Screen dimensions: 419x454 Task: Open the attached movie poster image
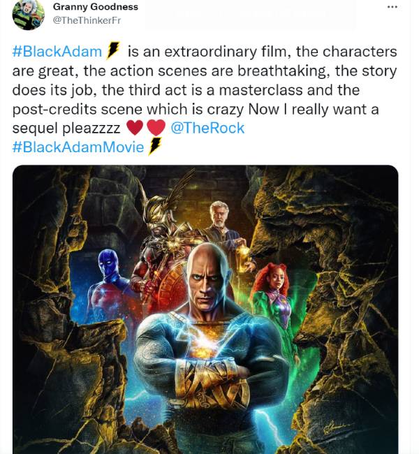[205, 309]
